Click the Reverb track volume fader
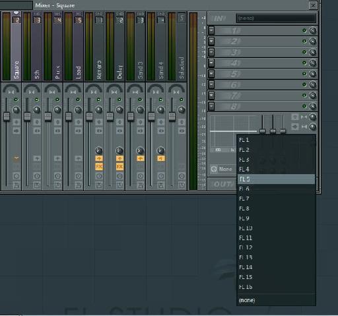 click(x=89, y=117)
